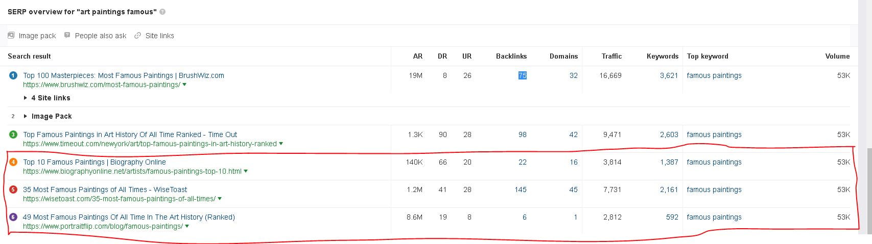Image resolution: width=872 pixels, height=244 pixels.
Task: Click the People also ask icon
Action: pos(67,35)
